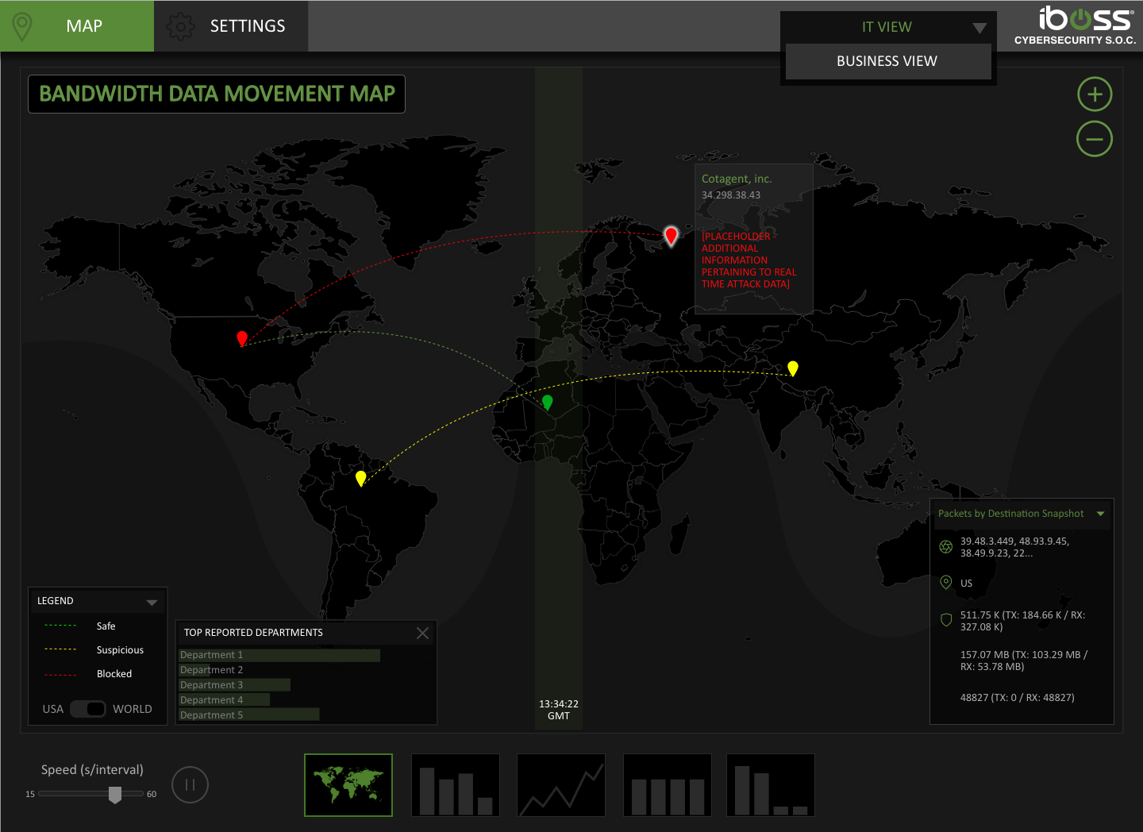Adjust the Speed interval slider handle

(115, 795)
